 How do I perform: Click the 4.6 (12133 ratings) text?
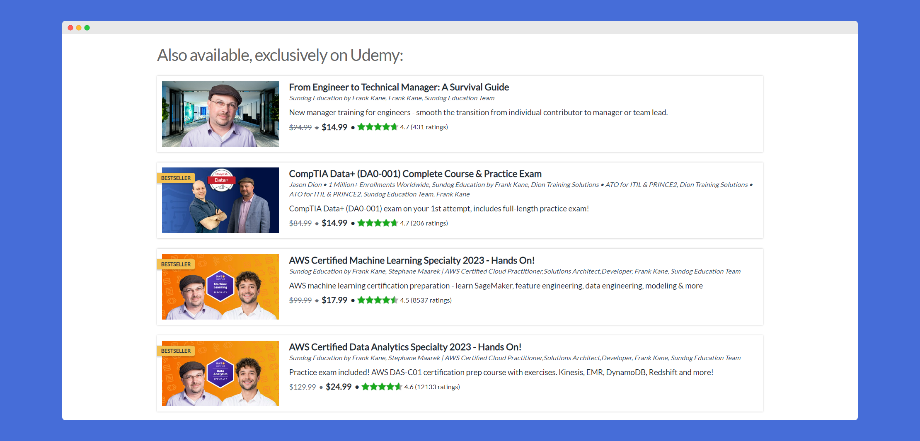point(432,387)
